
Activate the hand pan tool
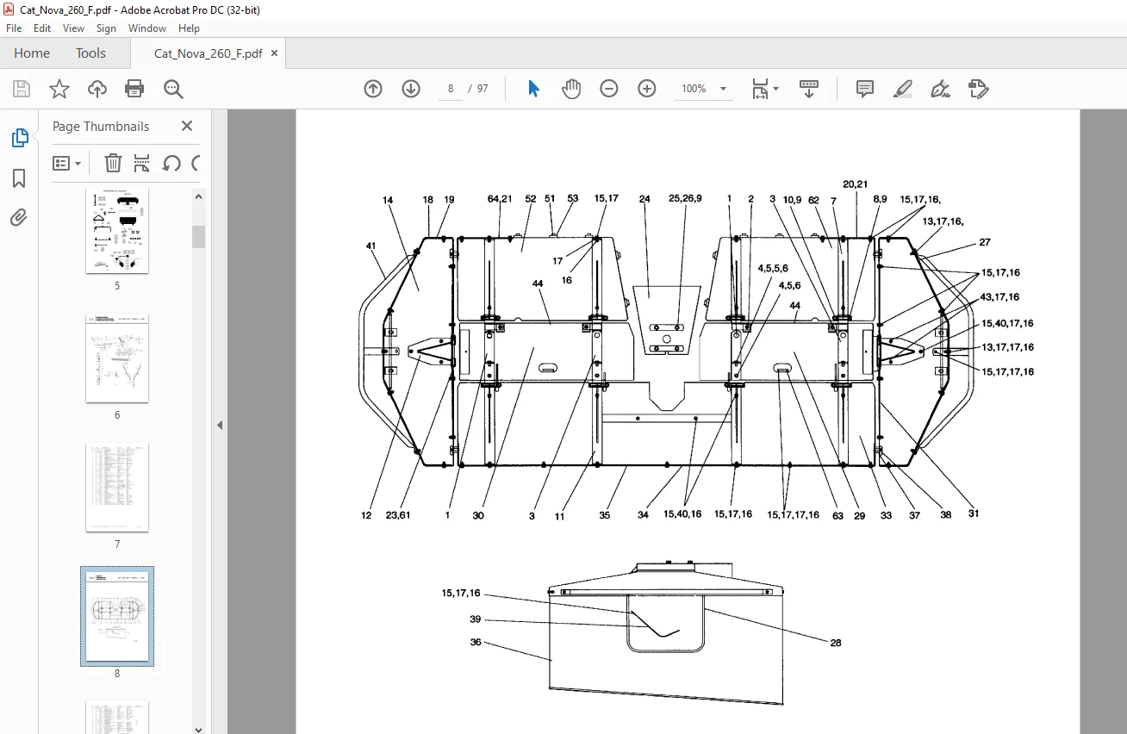(x=571, y=89)
